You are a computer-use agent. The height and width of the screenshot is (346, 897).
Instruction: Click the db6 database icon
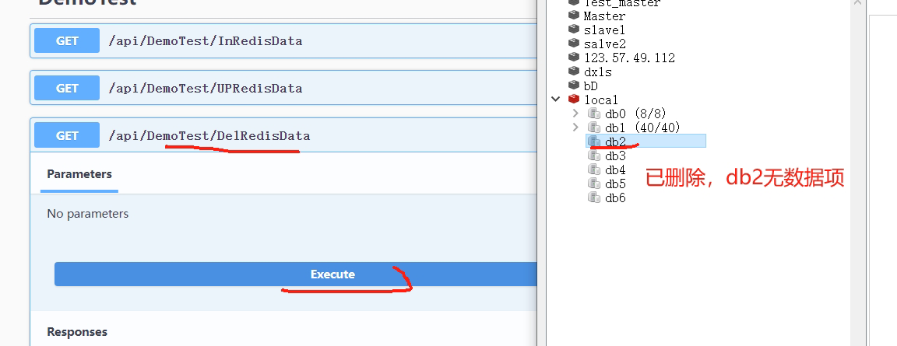594,197
